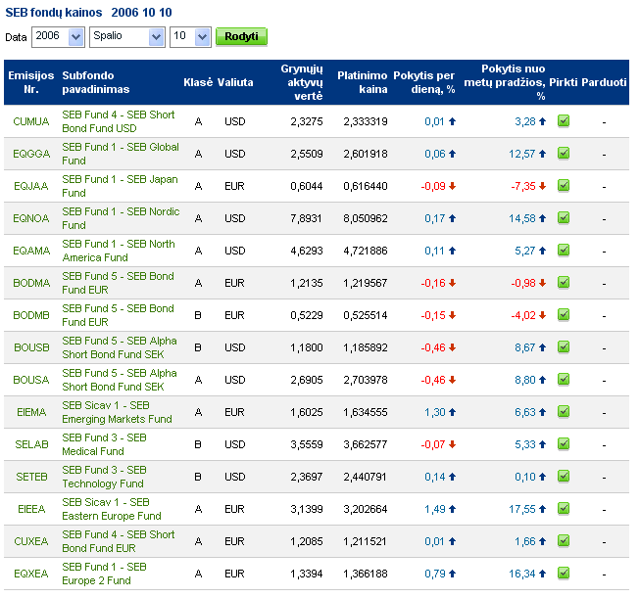Image resolution: width=640 pixels, height=598 pixels.
Task: Buy the EIEMA Emerging Markets Fund
Action: tap(564, 411)
